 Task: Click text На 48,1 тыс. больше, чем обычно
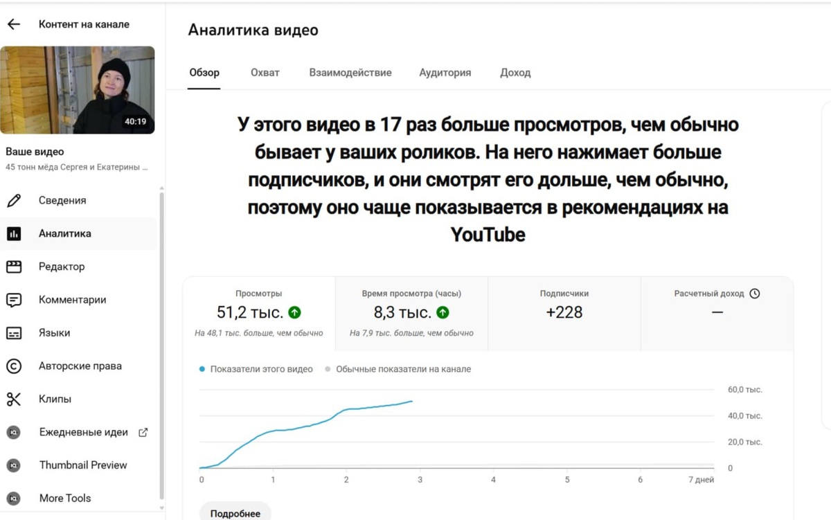click(259, 333)
